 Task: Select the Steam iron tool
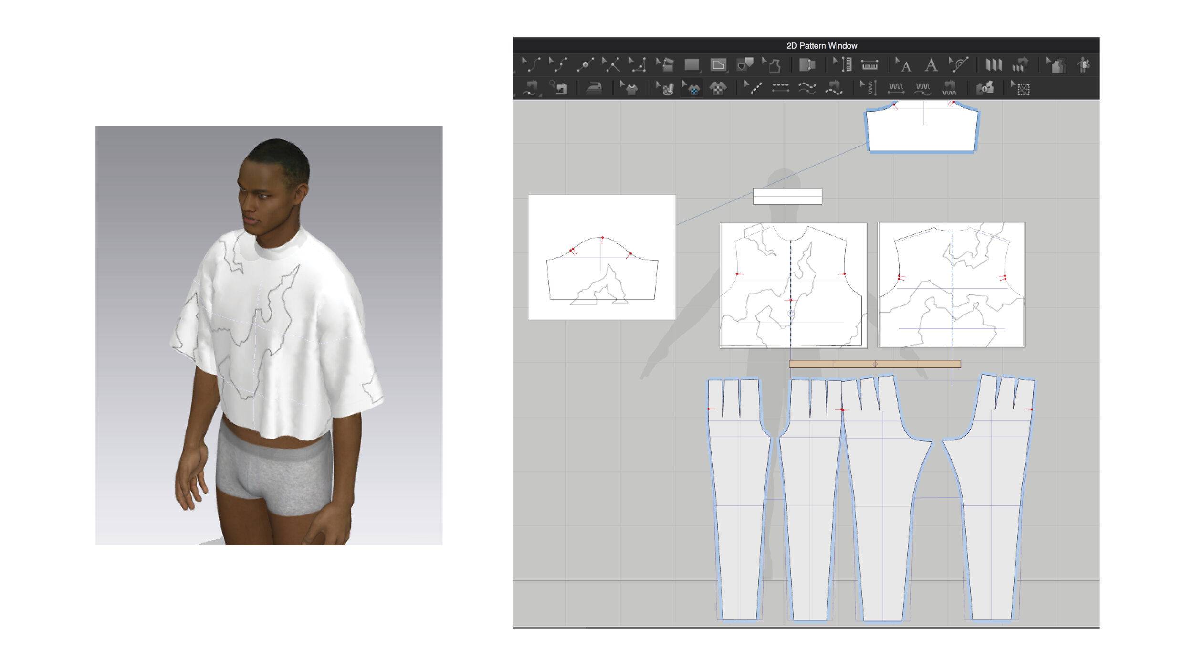click(x=594, y=88)
